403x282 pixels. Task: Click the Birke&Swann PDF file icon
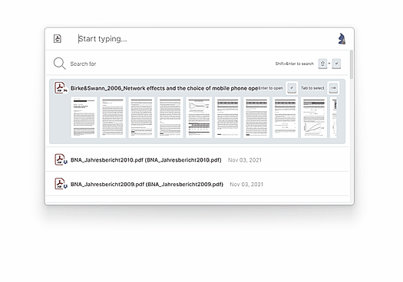click(61, 88)
